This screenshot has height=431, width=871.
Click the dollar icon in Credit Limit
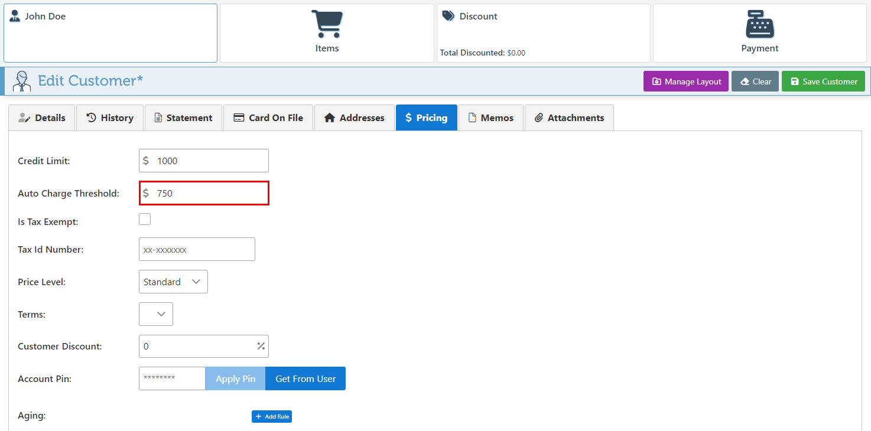146,161
